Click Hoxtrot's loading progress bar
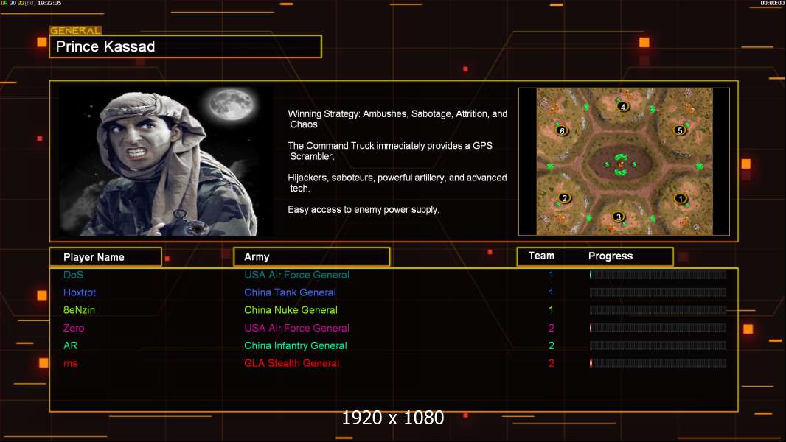Image resolution: width=786 pixels, height=442 pixels. pyautogui.click(x=658, y=292)
